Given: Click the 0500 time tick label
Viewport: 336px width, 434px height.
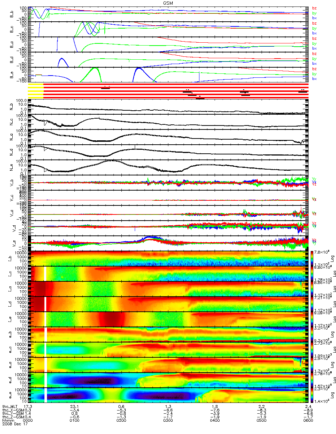Looking at the screenshot, I should [x=261, y=420].
